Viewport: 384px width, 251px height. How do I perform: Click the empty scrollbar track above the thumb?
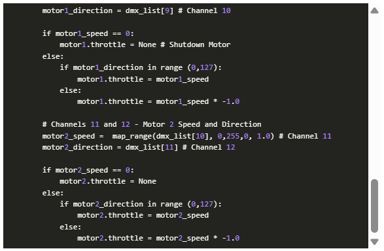(x=374, y=97)
